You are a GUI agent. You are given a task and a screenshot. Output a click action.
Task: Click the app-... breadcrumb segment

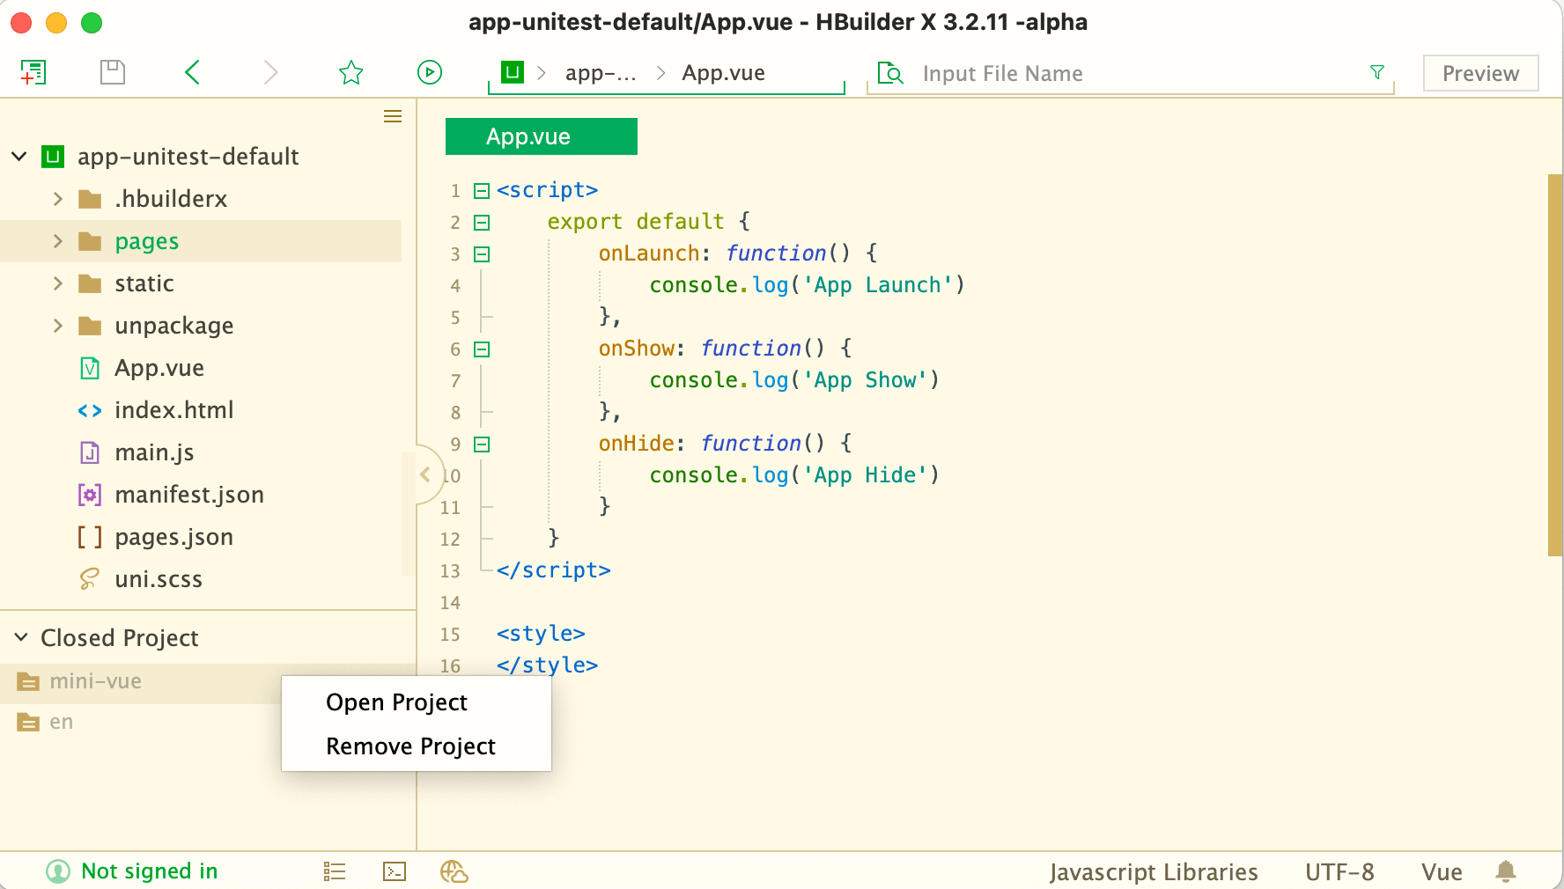tap(601, 73)
